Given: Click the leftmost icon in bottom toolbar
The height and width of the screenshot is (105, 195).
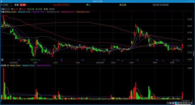Looking at the screenshot, I should [x=168, y=103].
